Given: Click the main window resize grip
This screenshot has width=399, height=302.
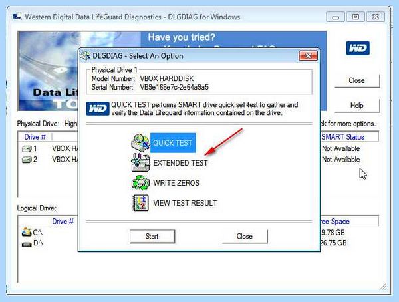Looking at the screenshot, I should (x=384, y=287).
